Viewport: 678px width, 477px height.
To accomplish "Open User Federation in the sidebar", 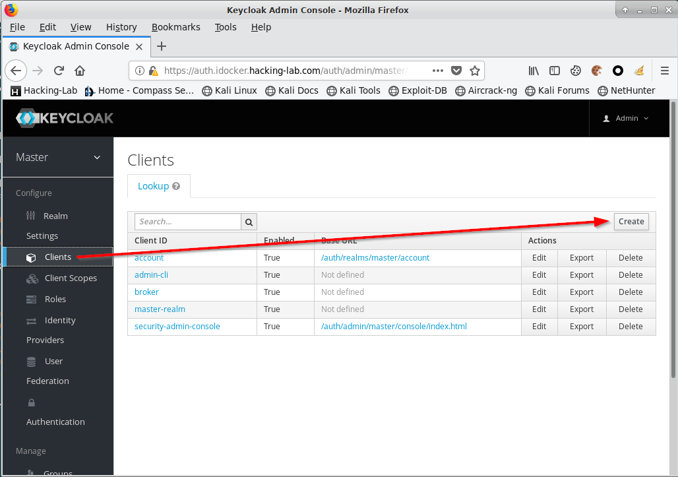I will pos(47,371).
